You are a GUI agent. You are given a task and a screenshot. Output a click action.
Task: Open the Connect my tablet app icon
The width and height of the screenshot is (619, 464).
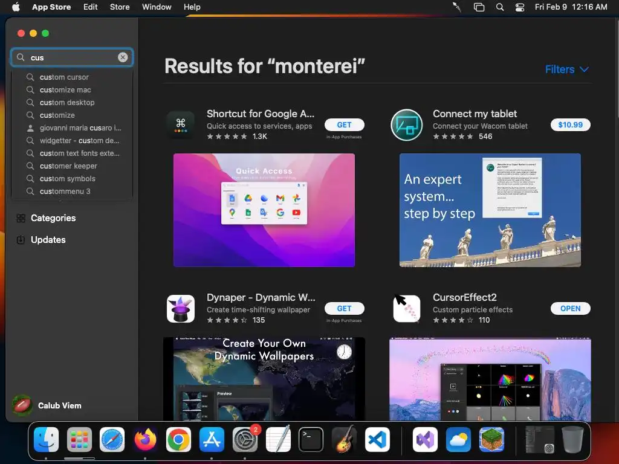(x=407, y=124)
